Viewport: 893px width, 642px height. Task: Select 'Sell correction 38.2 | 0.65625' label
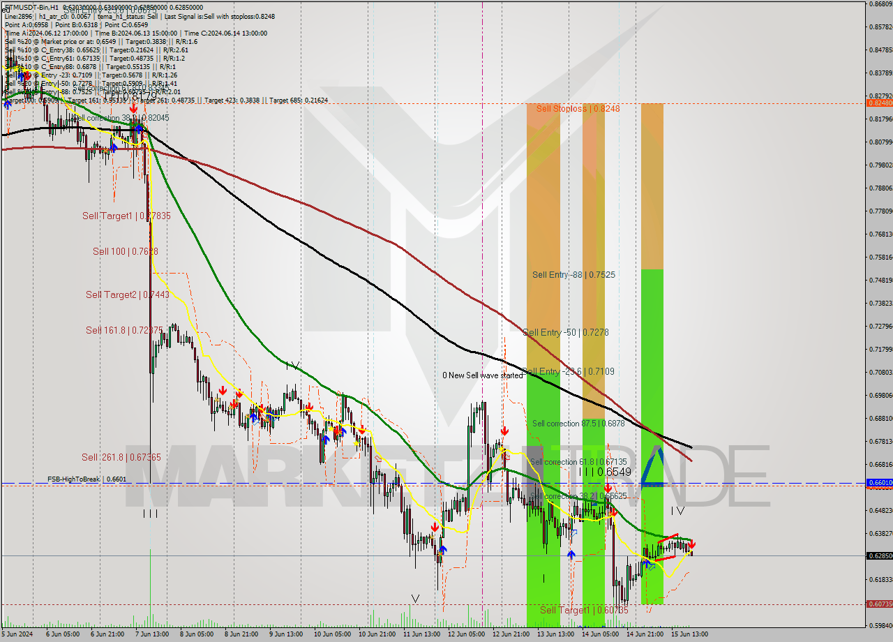[x=578, y=496]
